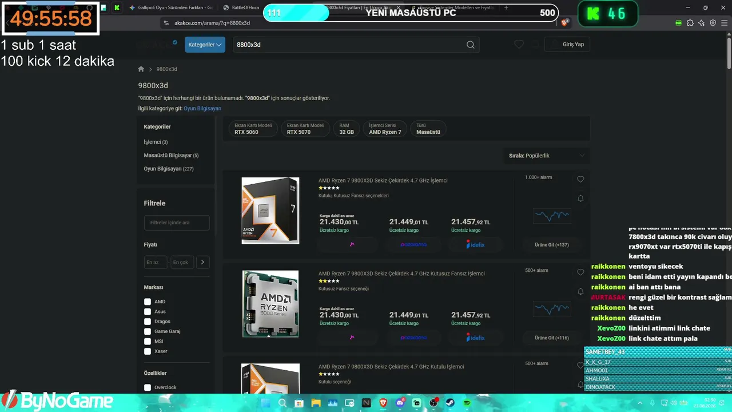Check the Dragos brand filter
Image resolution: width=732 pixels, height=412 pixels.
(x=148, y=322)
